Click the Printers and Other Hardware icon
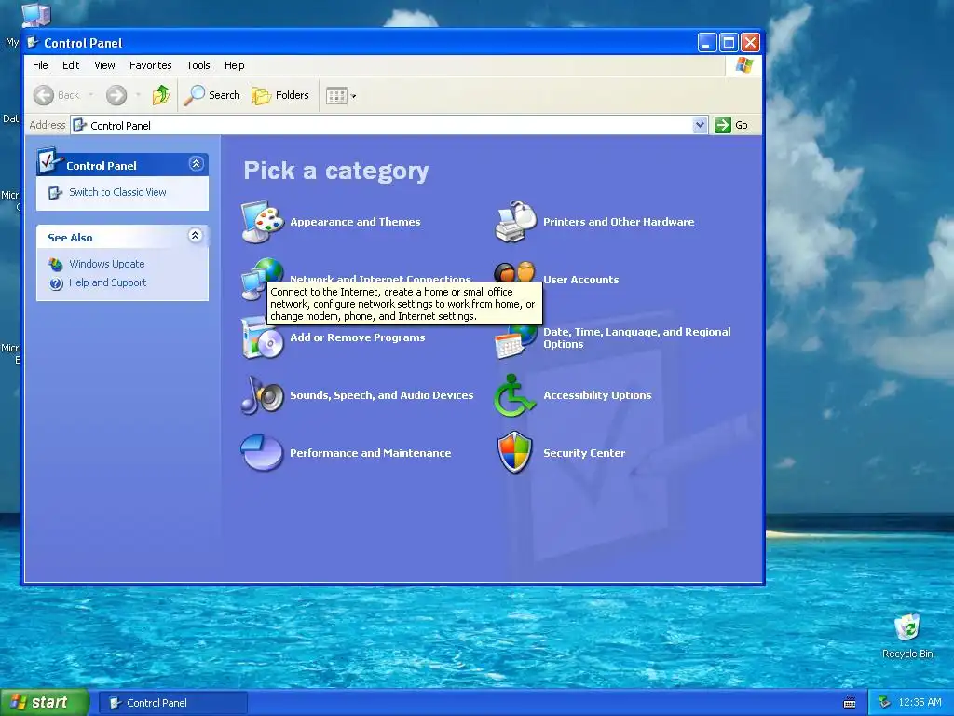954x716 pixels. click(x=516, y=222)
